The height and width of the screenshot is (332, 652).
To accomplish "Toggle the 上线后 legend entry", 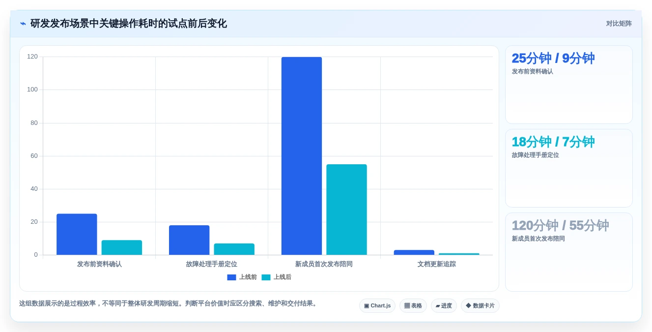I will click(276, 277).
